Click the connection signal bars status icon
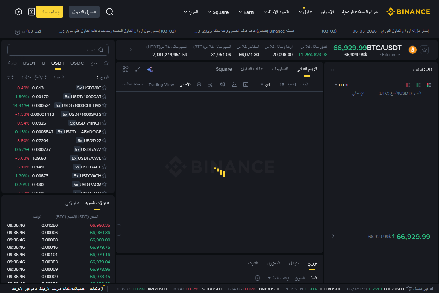The image size is (439, 293). click(x=431, y=289)
